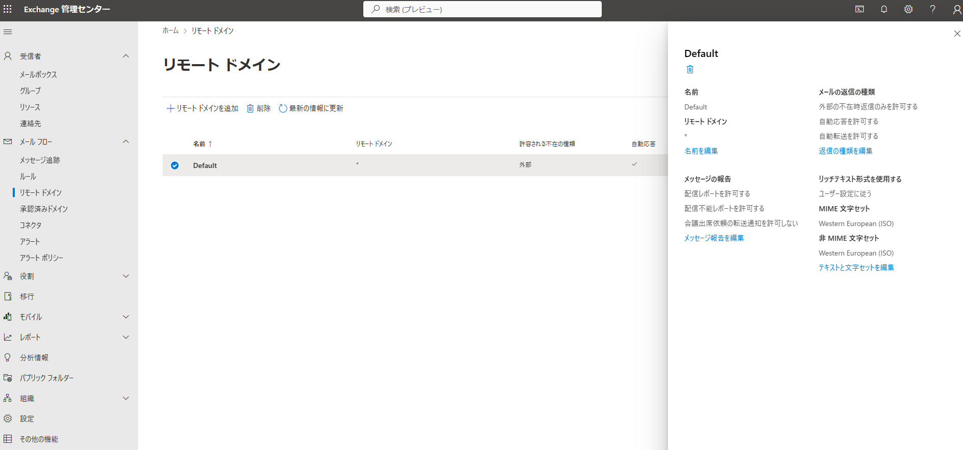
Task: Click trash icon under Default title
Action: pyautogui.click(x=690, y=69)
